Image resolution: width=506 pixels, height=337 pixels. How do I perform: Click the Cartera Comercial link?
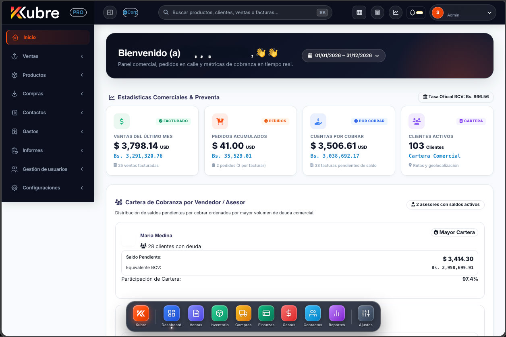(x=434, y=156)
